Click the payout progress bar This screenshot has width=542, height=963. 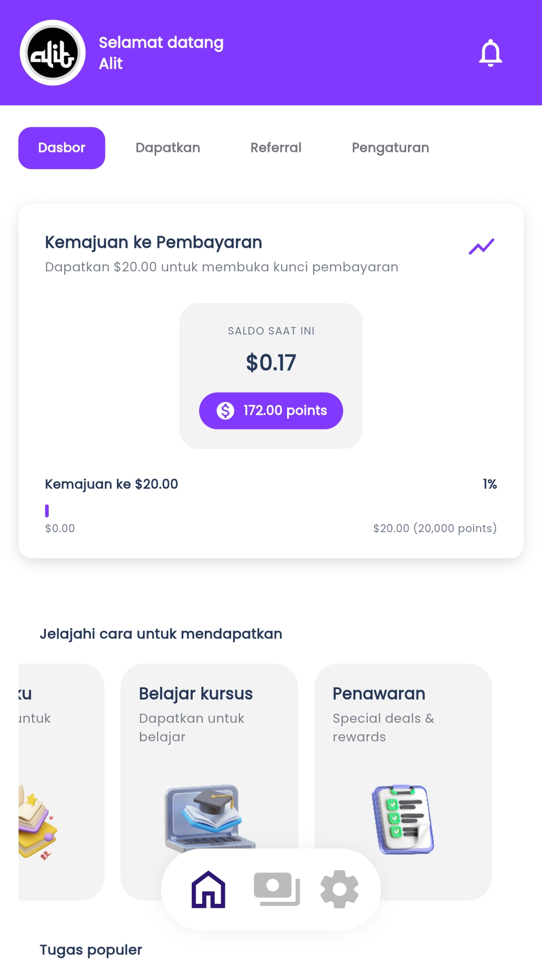pyautogui.click(x=271, y=511)
